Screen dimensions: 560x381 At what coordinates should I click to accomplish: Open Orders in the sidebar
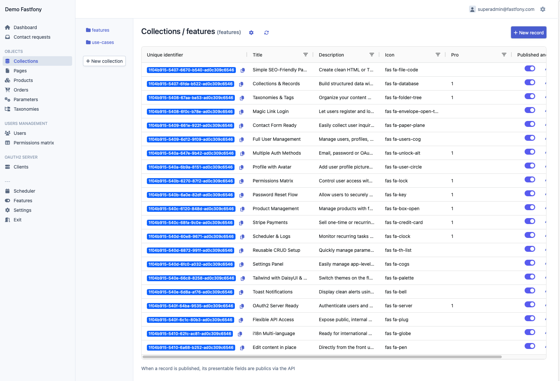point(37,90)
